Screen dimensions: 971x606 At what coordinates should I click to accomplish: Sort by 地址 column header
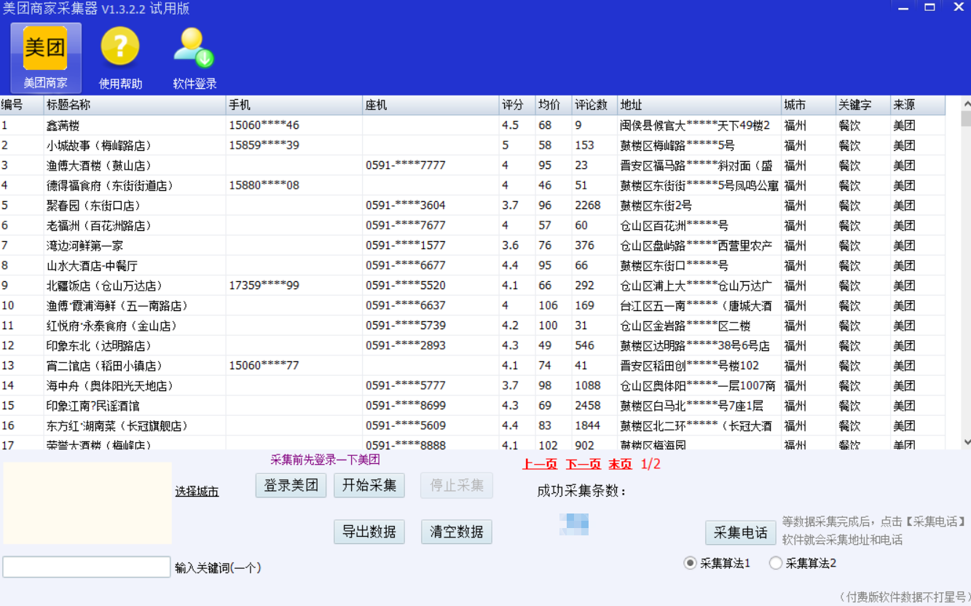(699, 105)
